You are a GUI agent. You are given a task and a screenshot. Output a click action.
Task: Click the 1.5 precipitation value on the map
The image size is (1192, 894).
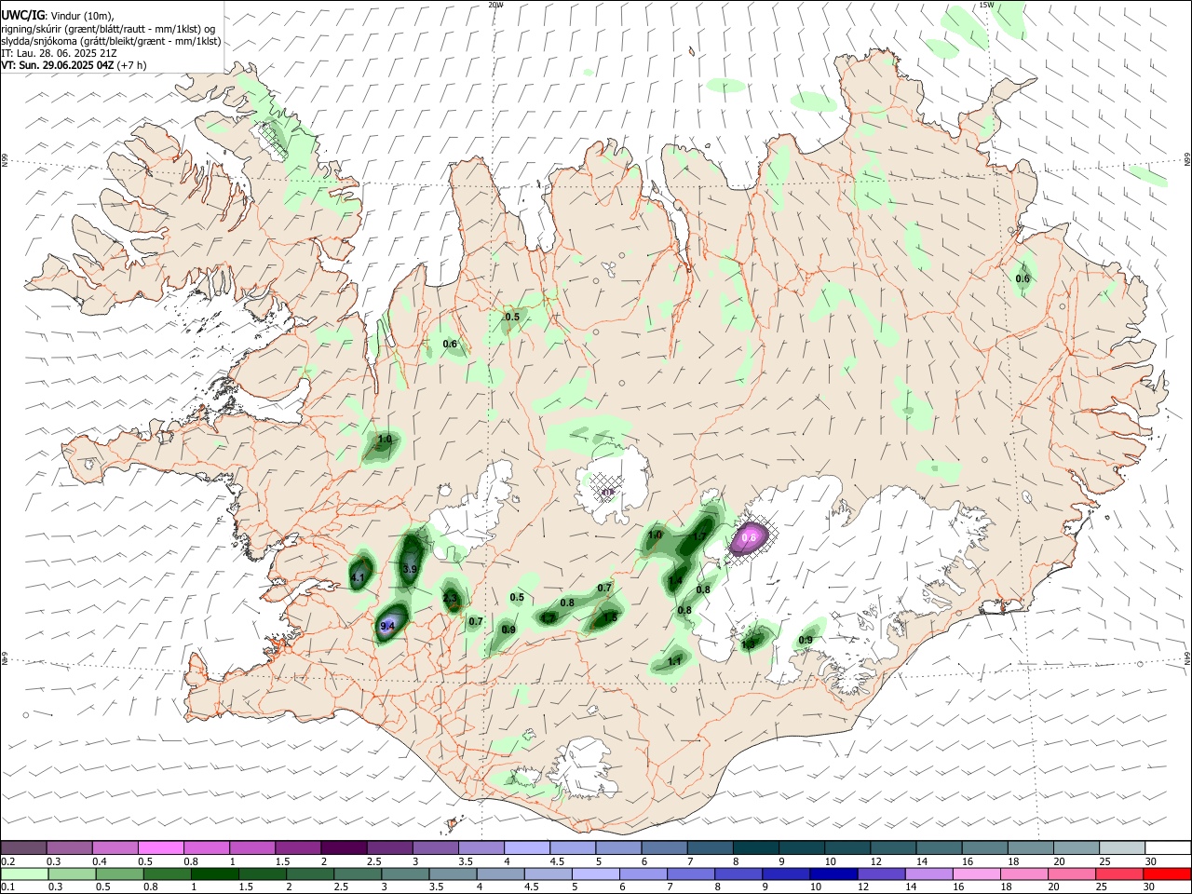click(x=611, y=616)
